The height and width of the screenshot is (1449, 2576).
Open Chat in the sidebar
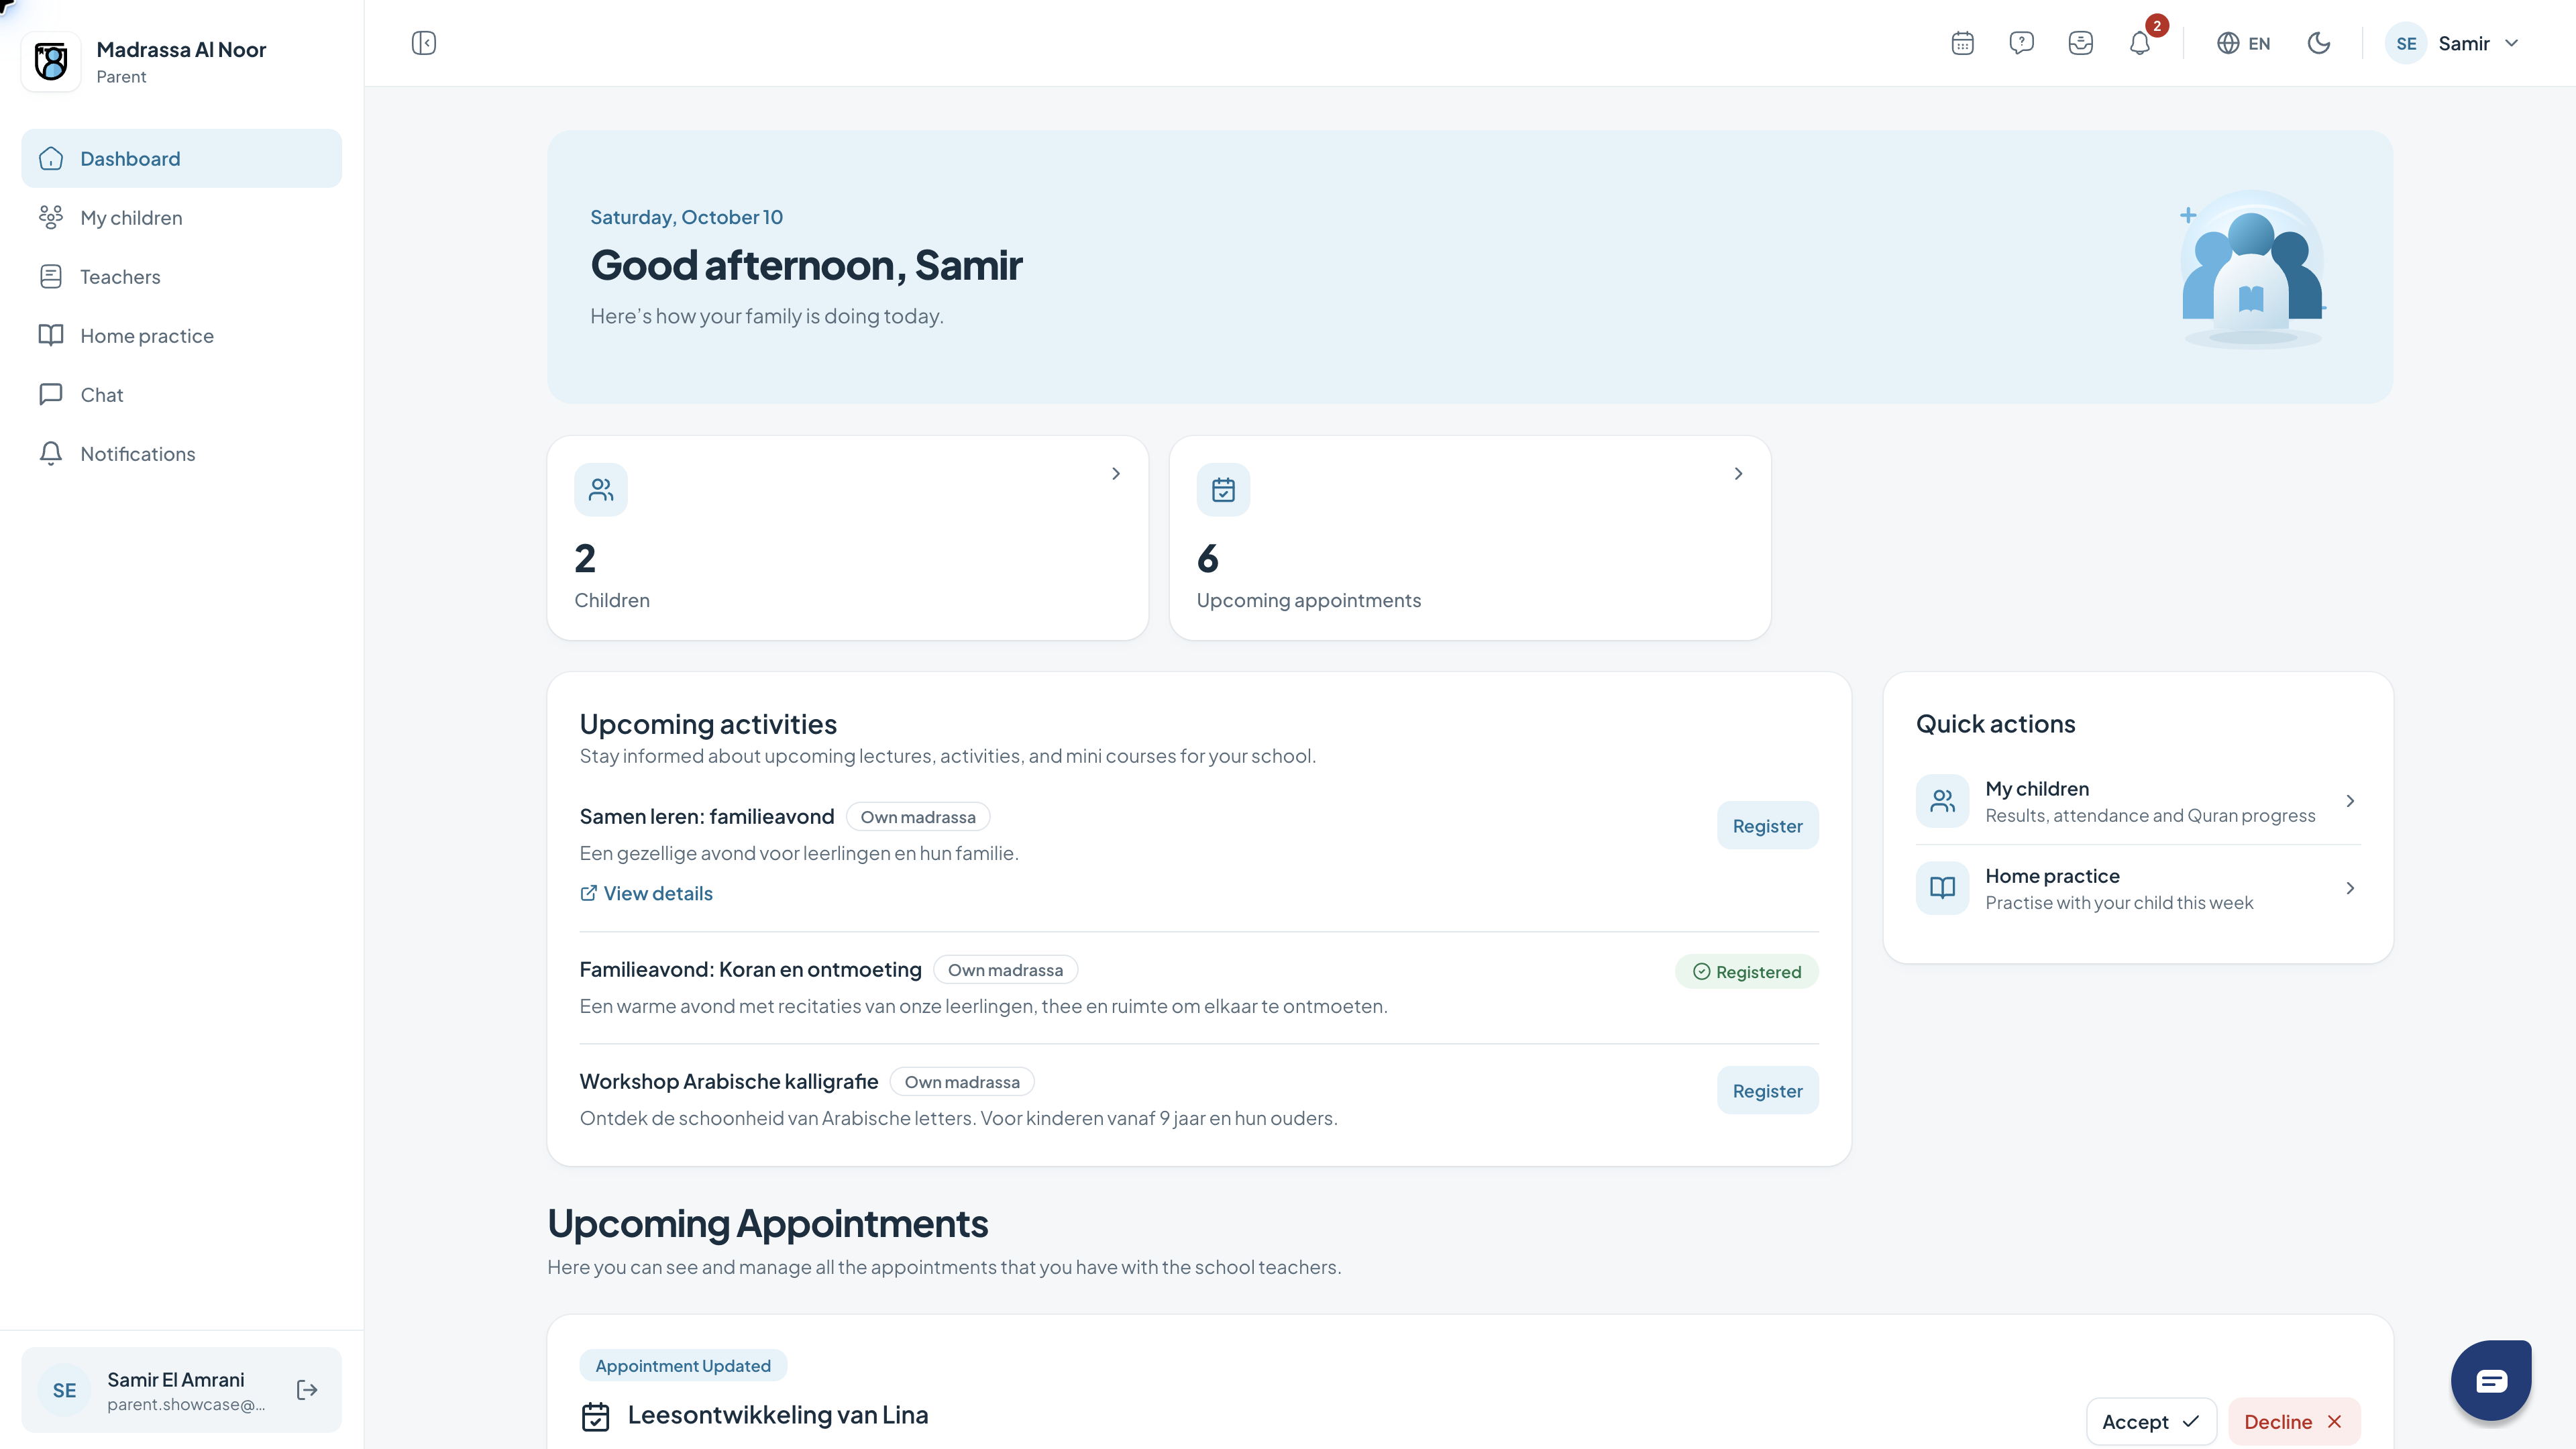(181, 394)
